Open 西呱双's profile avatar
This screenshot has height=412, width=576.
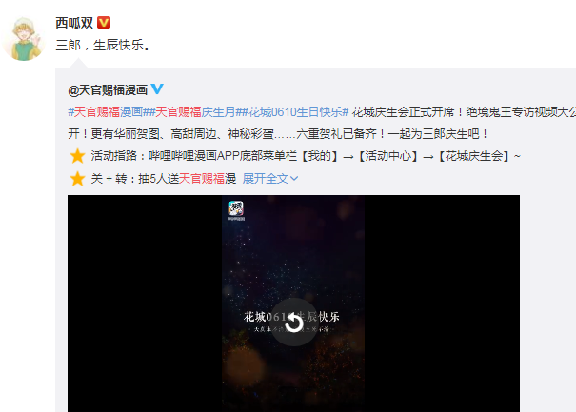(x=24, y=39)
